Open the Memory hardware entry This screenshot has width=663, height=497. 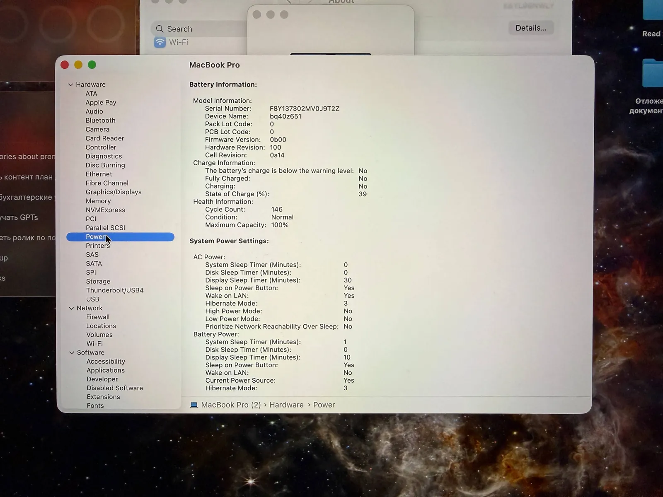click(98, 201)
